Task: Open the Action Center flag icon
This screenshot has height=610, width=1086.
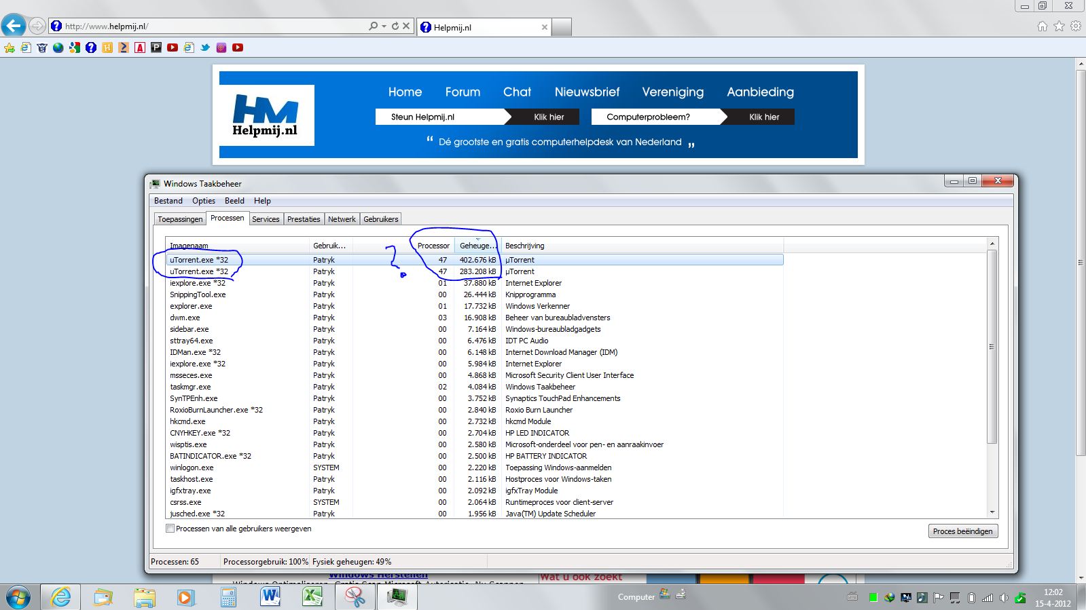Action: pyautogui.click(x=939, y=598)
